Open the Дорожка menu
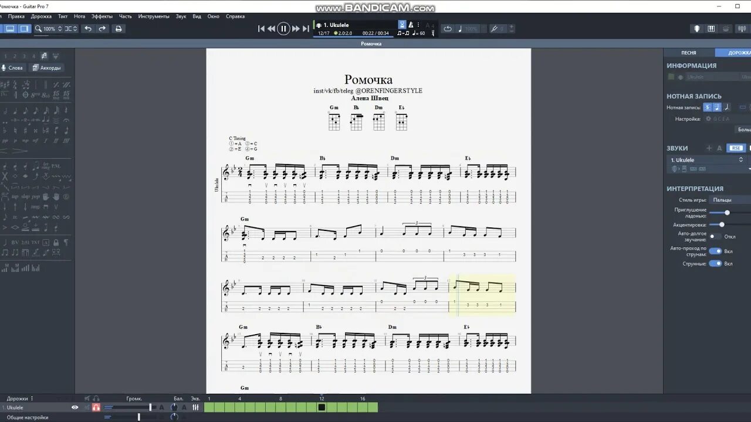The height and width of the screenshot is (422, 751). coord(41,16)
